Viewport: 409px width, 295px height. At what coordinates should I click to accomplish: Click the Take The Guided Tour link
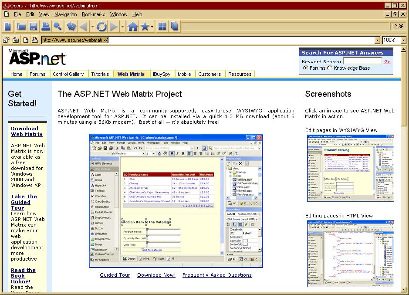point(24,202)
